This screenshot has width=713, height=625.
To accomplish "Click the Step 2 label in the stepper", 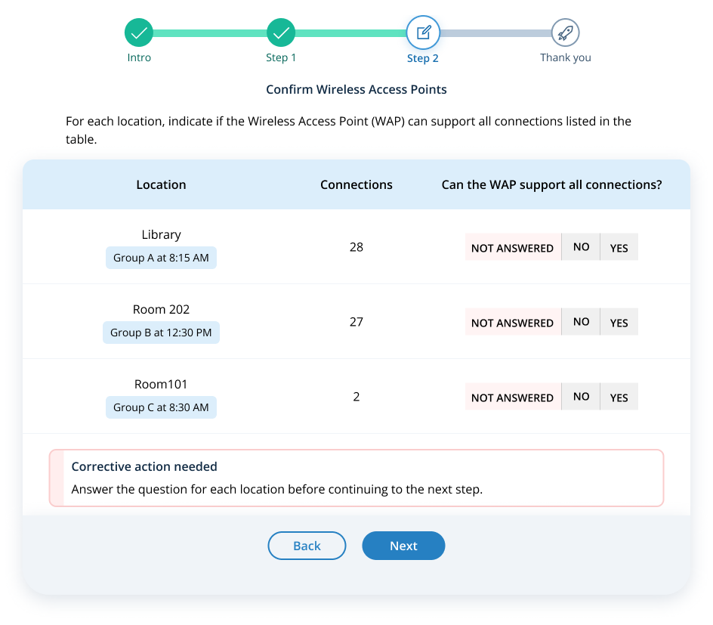I will (423, 58).
